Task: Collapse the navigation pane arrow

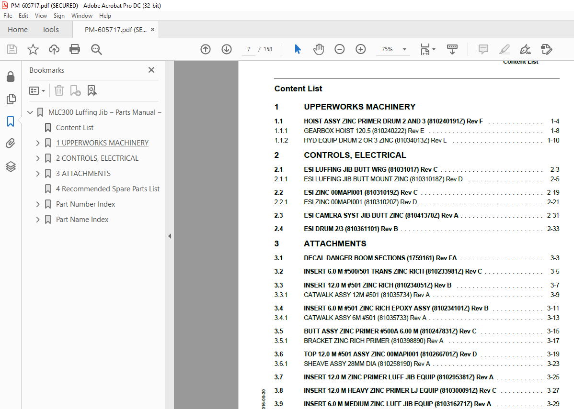Action: click(x=170, y=236)
